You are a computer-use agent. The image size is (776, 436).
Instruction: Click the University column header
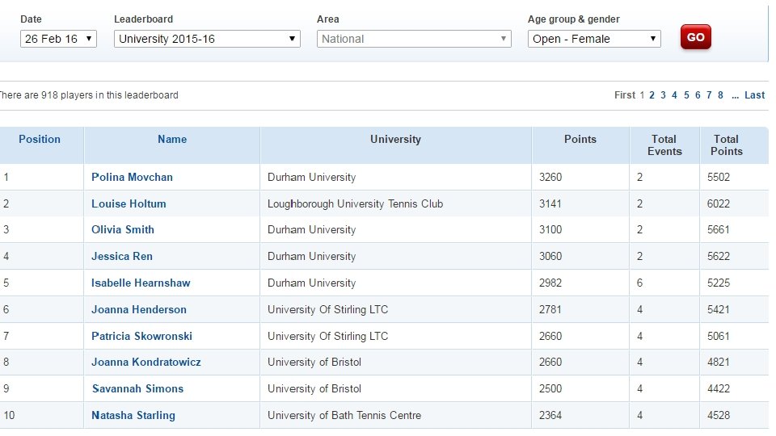[x=395, y=140]
